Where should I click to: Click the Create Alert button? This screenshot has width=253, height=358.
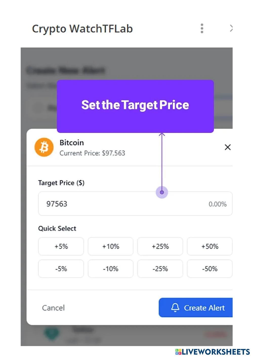point(200,308)
